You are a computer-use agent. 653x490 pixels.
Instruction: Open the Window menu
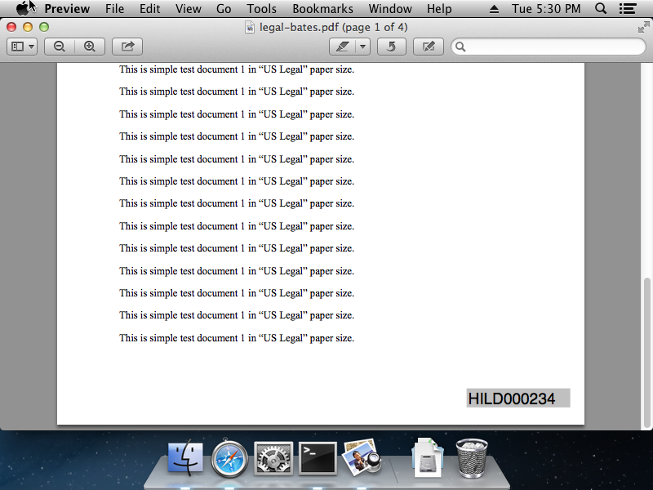coord(390,9)
